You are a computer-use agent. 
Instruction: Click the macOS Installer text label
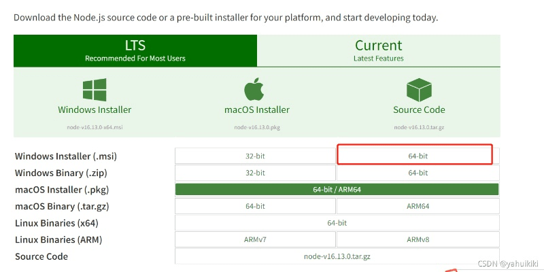256,109
